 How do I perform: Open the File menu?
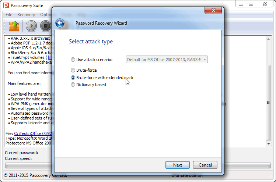click(9, 15)
